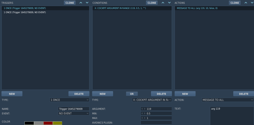Clone the selected condition
254x125 pixels.
click(x=152, y=3)
